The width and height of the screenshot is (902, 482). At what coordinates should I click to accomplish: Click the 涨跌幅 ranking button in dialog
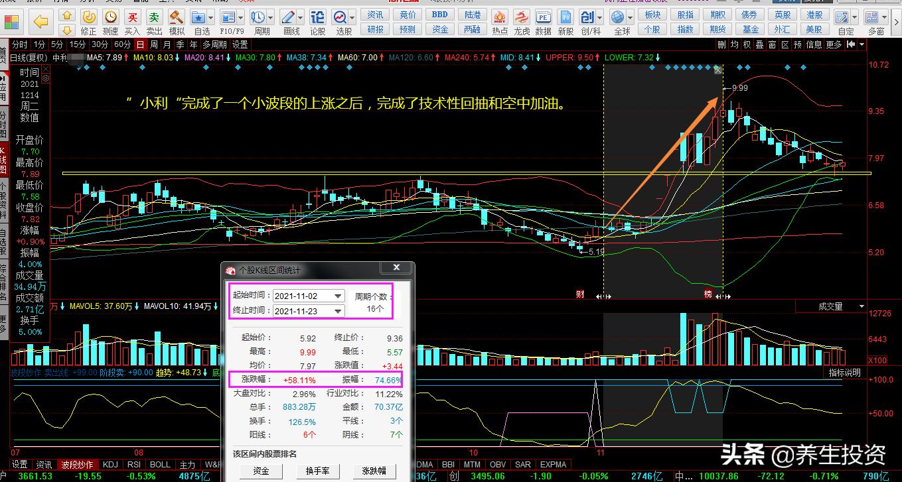(374, 470)
